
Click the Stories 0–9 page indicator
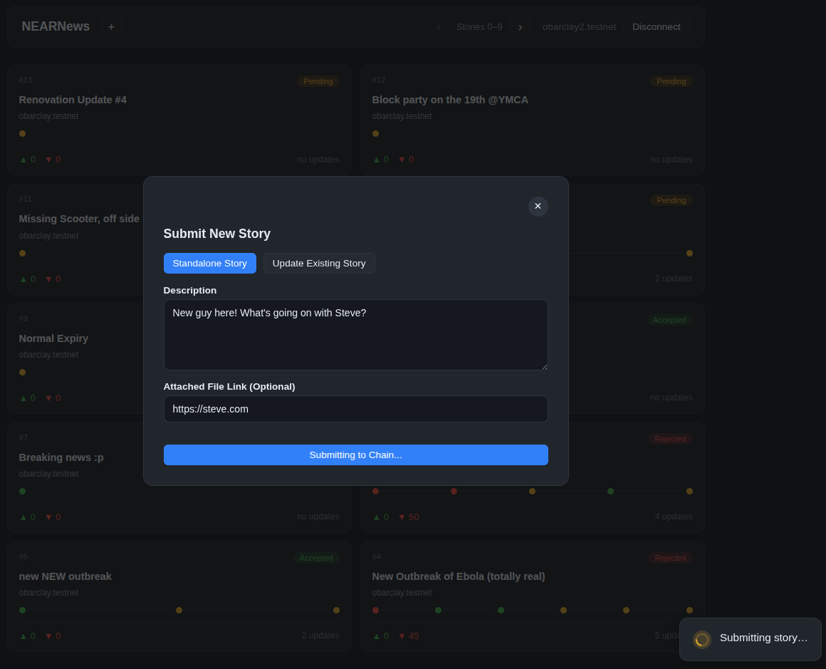(x=479, y=27)
